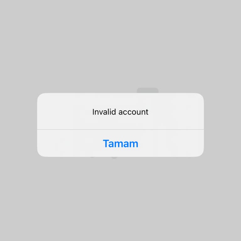This screenshot has height=241, width=241.
Task: Click the Invalid account message text
Action: tap(120, 112)
